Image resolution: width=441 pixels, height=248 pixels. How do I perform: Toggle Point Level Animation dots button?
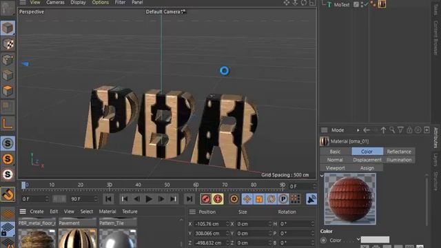295,199
